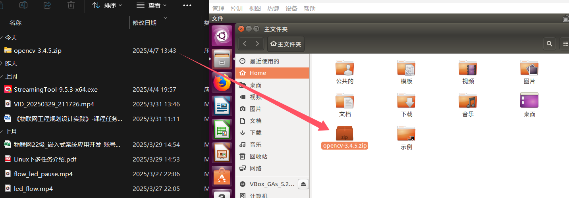Viewport: 569px width, 198px height.
Task: Eject the VBox_GAs disc
Action: [x=303, y=184]
